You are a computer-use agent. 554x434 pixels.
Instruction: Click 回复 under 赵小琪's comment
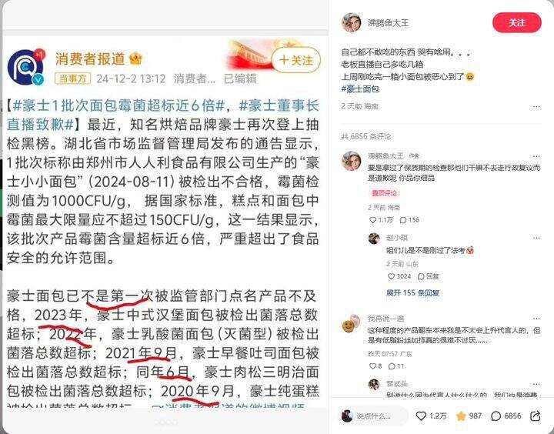429,276
